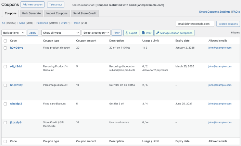Select the checkbox for coupon 6nqxhvqt
Screen dimensions: 241x146
pos(5,85)
